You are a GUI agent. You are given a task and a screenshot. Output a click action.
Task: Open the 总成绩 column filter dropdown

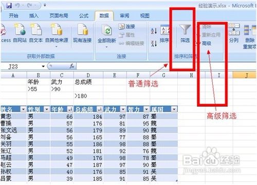tap(100, 109)
